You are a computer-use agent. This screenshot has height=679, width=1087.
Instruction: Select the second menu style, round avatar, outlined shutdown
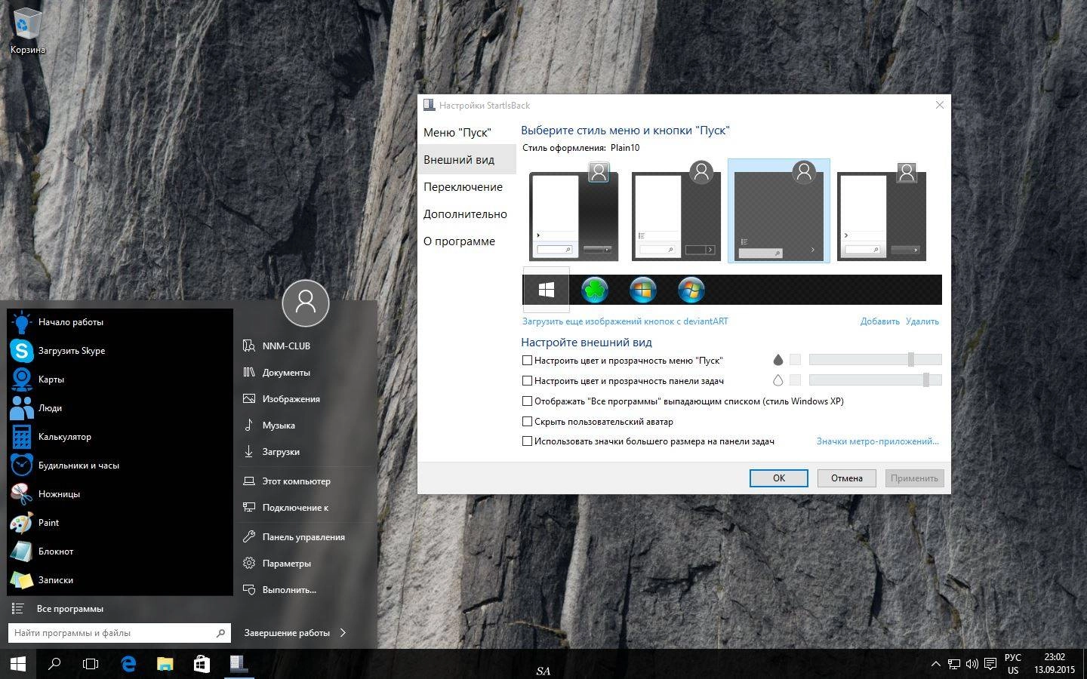(x=676, y=211)
